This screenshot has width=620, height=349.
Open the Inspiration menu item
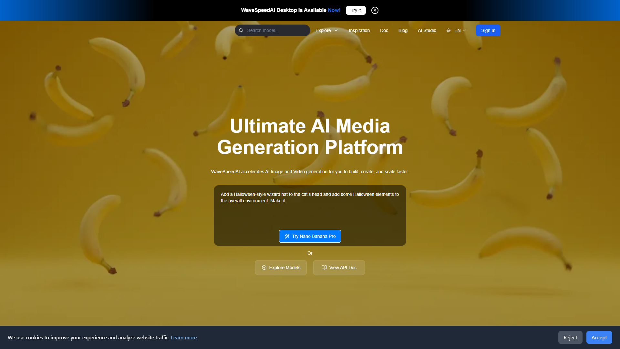click(359, 30)
